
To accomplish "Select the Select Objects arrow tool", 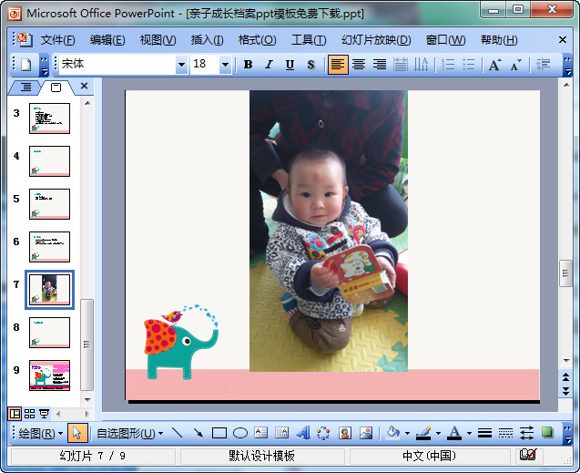I will (x=77, y=433).
